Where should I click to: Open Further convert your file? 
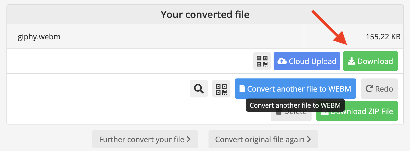tap(145, 139)
